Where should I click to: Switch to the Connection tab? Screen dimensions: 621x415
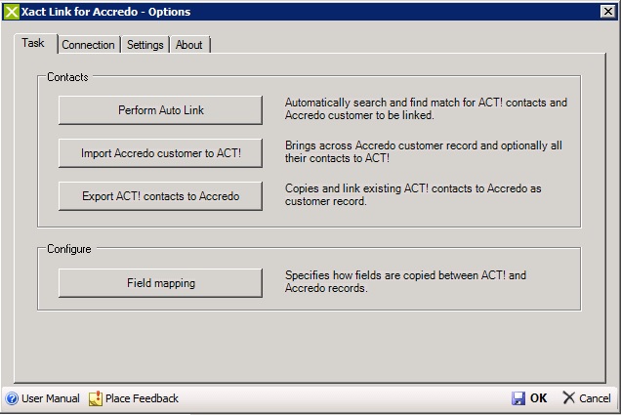[88, 45]
